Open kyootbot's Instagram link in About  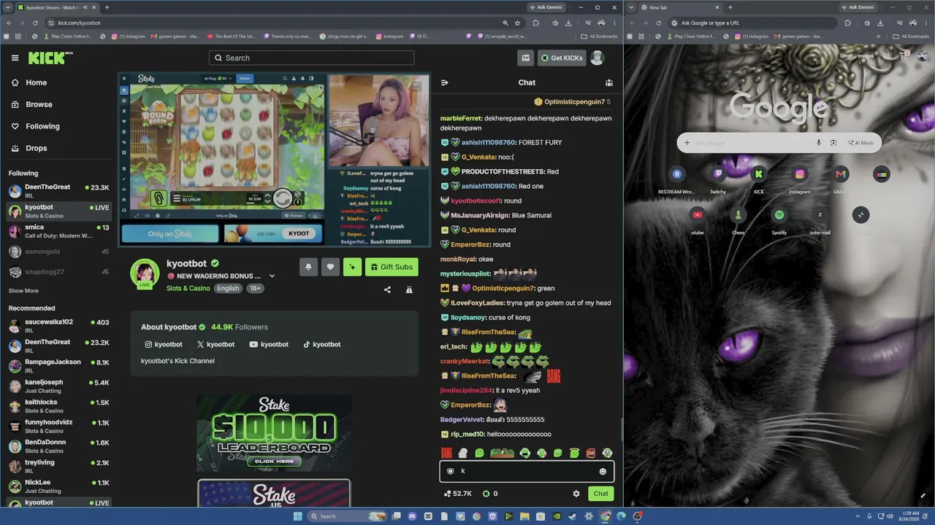tap(164, 344)
